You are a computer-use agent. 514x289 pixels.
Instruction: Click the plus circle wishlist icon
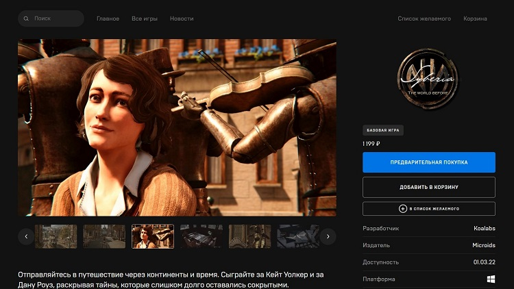click(402, 209)
